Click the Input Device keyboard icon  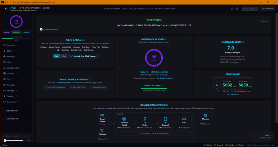pyautogui.click(x=102, y=115)
